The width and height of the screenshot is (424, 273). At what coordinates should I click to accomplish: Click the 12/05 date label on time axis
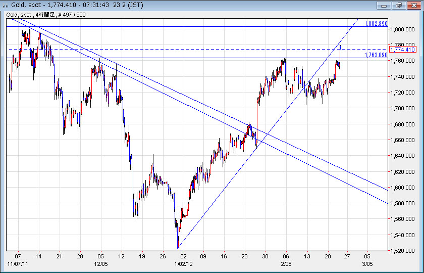[101, 263]
